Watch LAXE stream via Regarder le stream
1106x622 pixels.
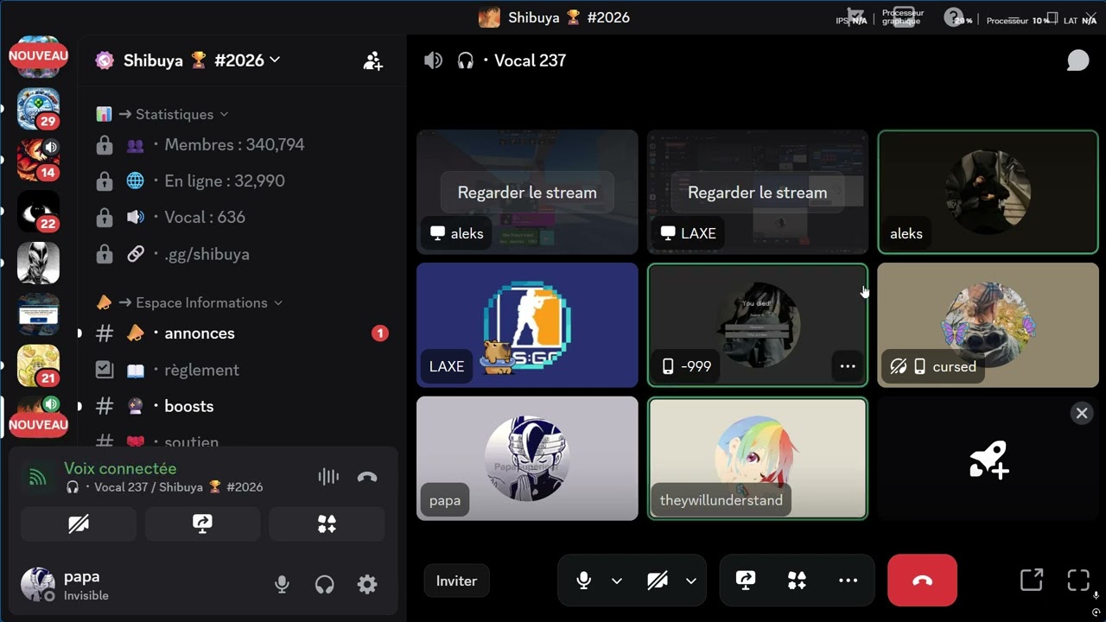[758, 193]
